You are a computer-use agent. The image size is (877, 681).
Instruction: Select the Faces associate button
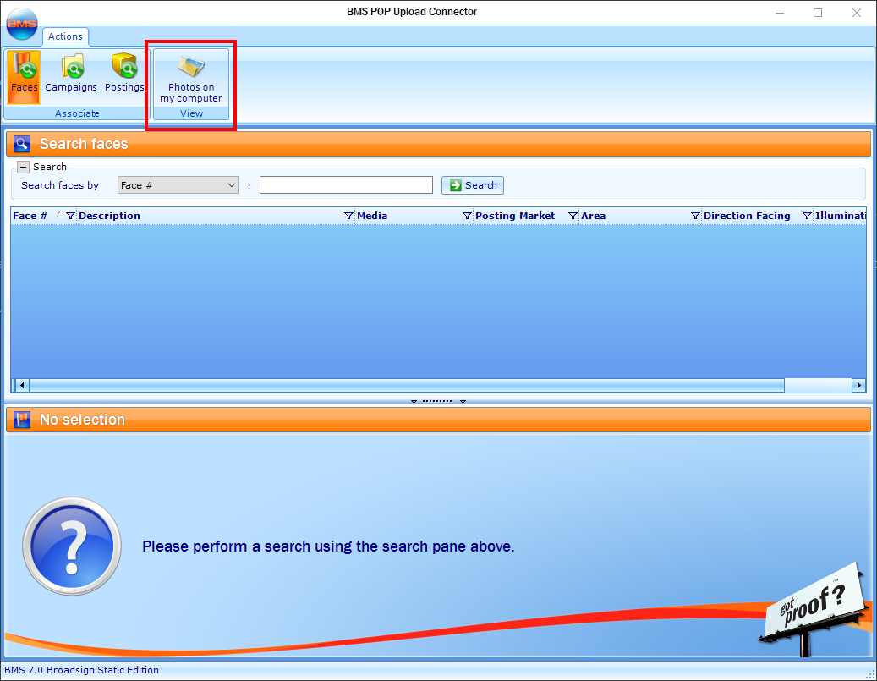point(24,77)
